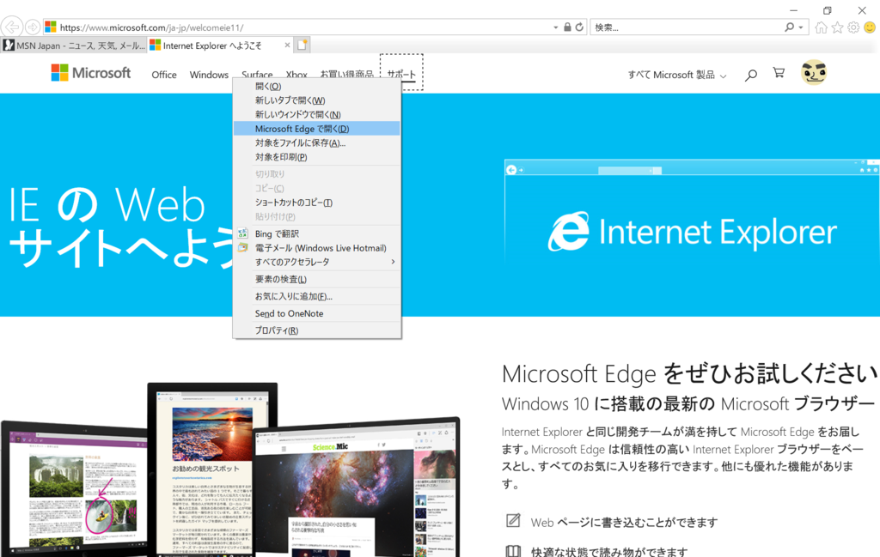
Task: Click the book icon beside 快適な状態で読み物
Action: pos(513,551)
